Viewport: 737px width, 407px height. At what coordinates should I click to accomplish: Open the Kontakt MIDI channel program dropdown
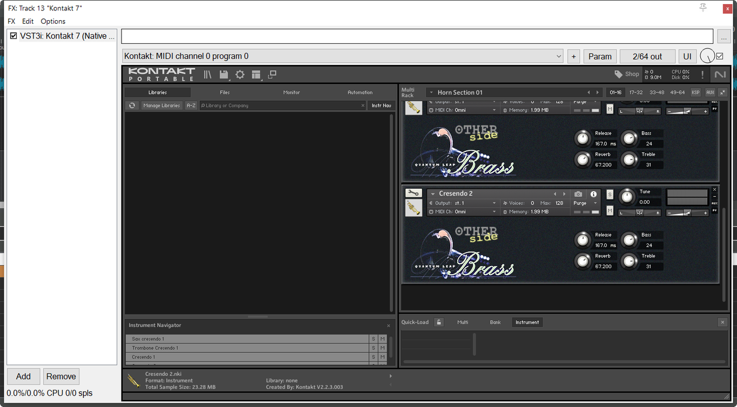point(343,56)
